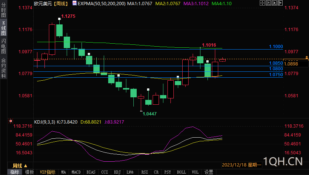Select the blue 1.1000 price line label
Image resolution: width=309 pixels, height=175 pixels.
point(276,47)
